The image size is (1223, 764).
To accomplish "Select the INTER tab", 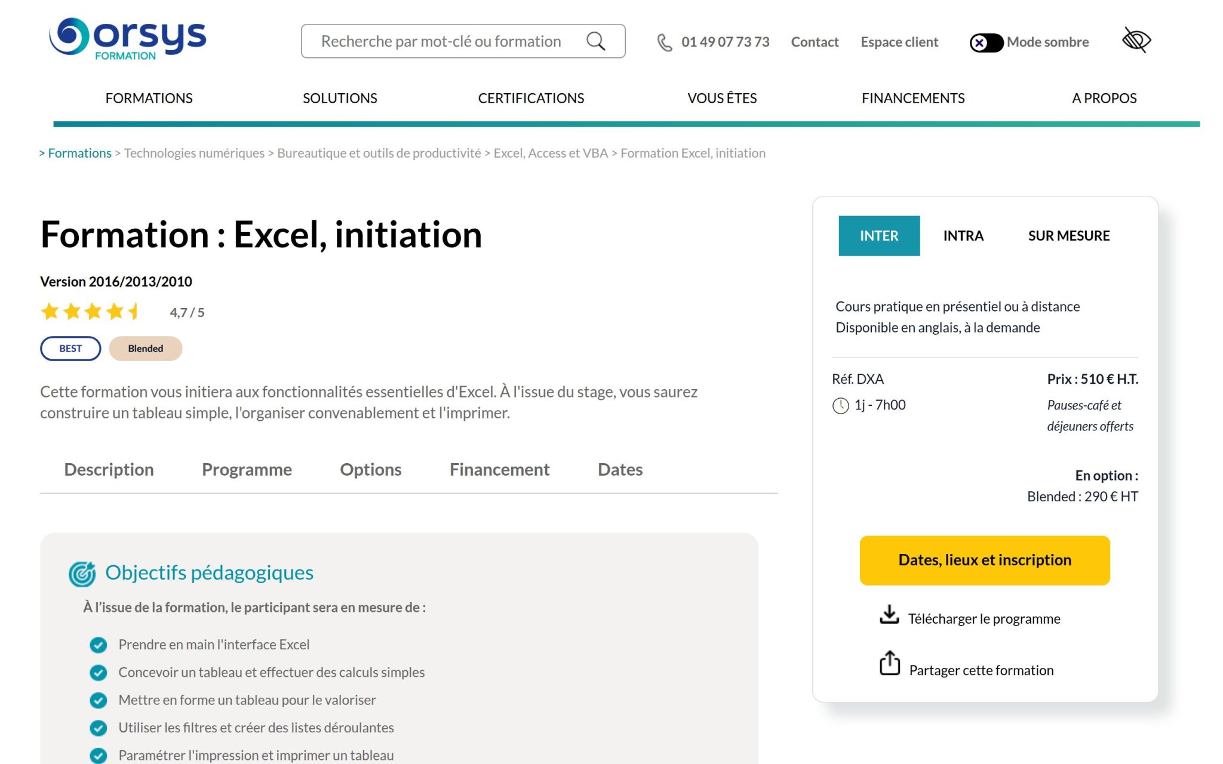I will 879,236.
